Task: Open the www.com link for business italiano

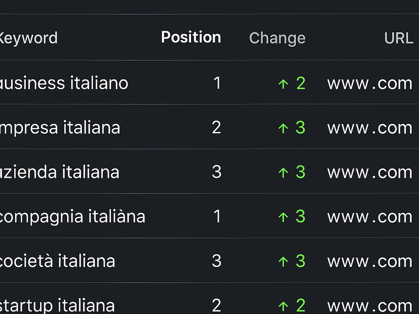Action: pyautogui.click(x=370, y=83)
